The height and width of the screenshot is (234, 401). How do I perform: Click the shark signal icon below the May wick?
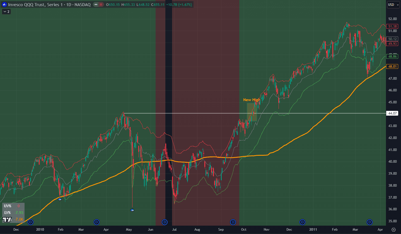coord(132,210)
